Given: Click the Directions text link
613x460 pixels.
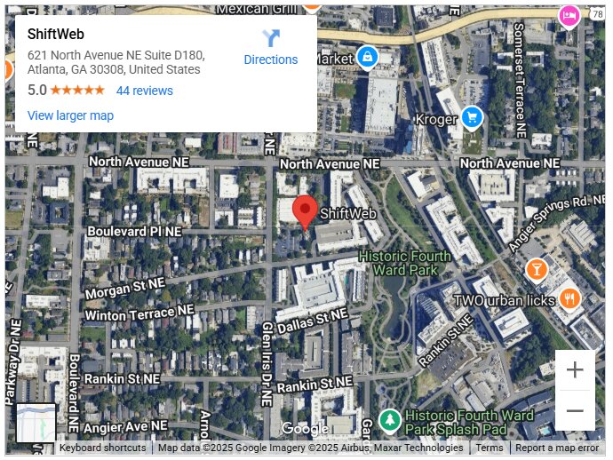Looking at the screenshot, I should tap(271, 59).
